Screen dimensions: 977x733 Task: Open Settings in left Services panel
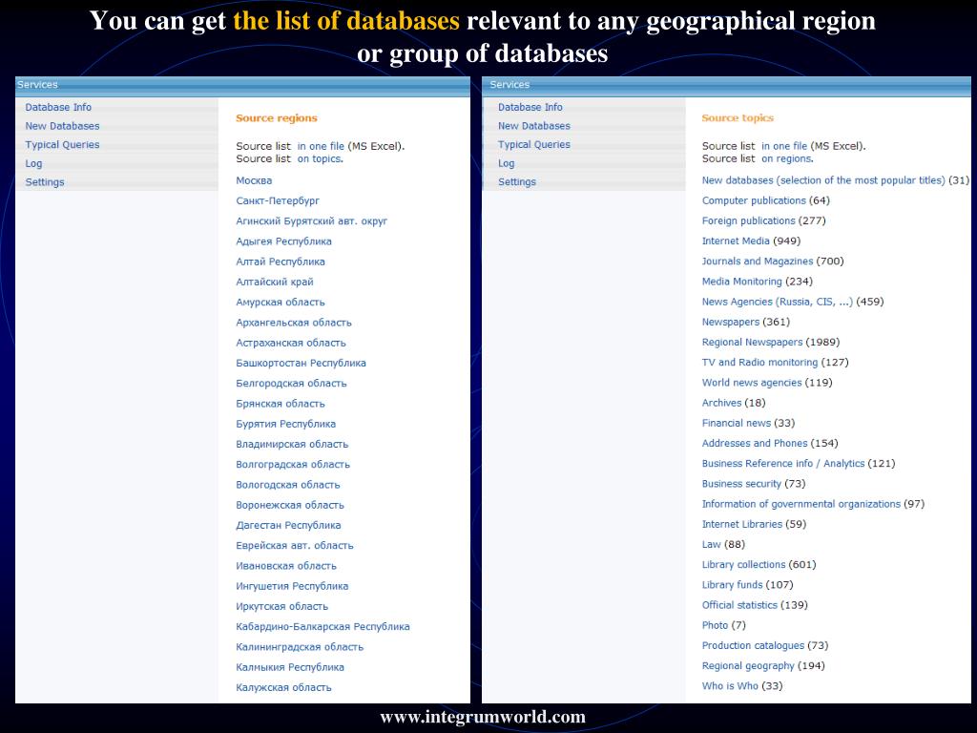(44, 182)
